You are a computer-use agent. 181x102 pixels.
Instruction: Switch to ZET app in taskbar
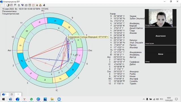[18, 99]
